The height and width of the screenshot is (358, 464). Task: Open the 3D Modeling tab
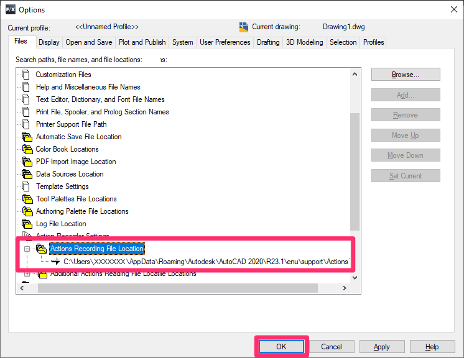click(x=305, y=42)
